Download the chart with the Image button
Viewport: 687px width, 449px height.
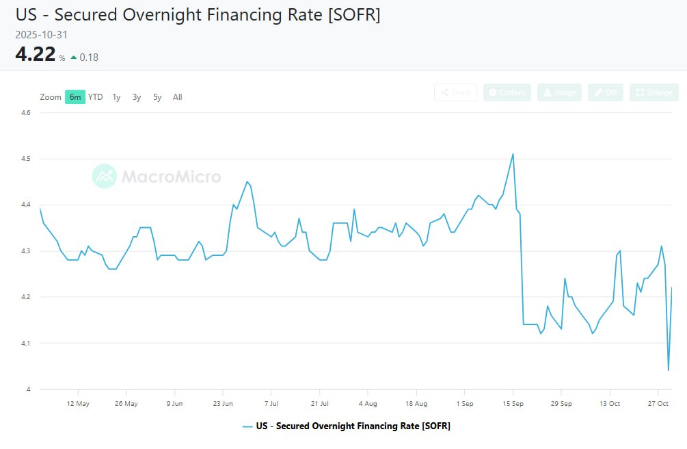pos(559,92)
